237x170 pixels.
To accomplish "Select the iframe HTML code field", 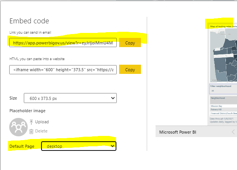I will point(63,70).
